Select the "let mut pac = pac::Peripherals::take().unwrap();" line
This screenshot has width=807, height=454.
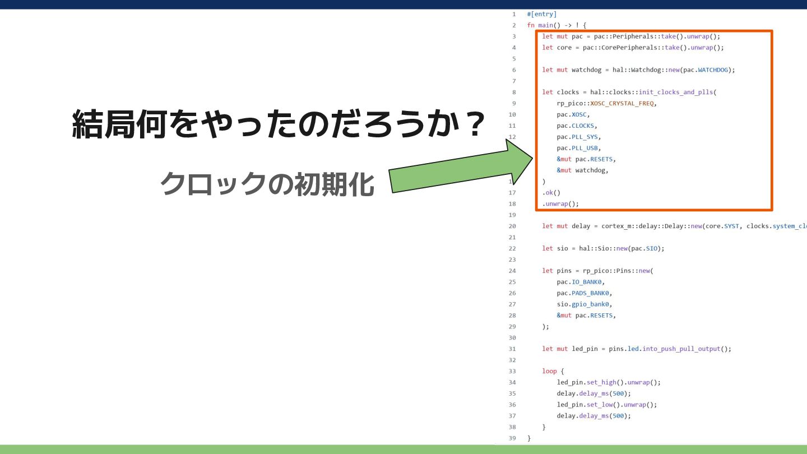tap(631, 36)
